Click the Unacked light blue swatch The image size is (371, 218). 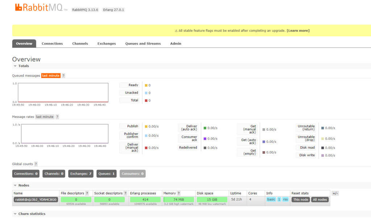tap(146, 93)
